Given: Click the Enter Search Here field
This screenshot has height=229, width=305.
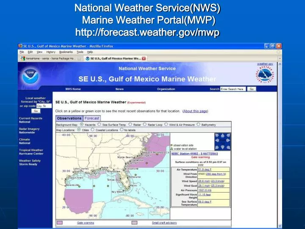Looking at the screenshot, I should [x=233, y=89].
